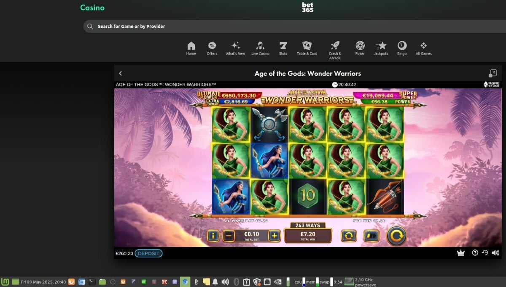The image size is (506, 287).
Task: Open the help question mark icon
Action: click(475, 253)
